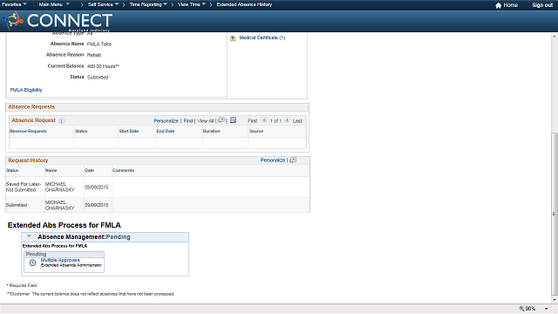The image size is (558, 314).
Task: Open the Medical Certificate attachment icon
Action: [233, 38]
